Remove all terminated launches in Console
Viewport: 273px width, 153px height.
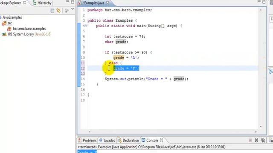[263, 140]
